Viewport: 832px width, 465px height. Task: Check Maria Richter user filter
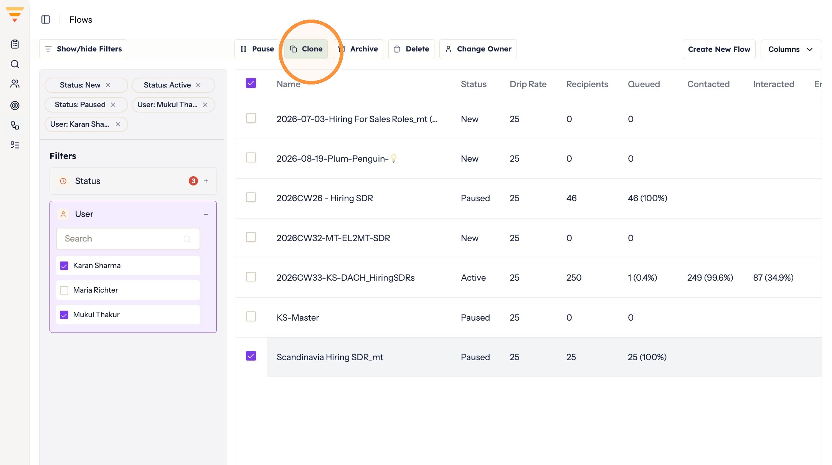point(64,290)
